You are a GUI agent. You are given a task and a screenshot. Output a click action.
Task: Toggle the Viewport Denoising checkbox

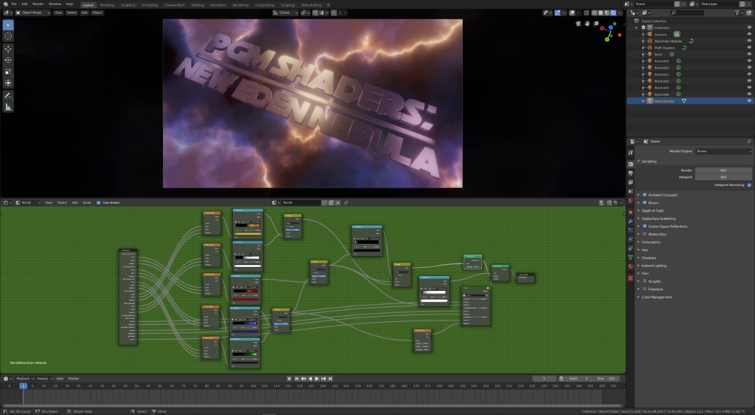click(749, 185)
